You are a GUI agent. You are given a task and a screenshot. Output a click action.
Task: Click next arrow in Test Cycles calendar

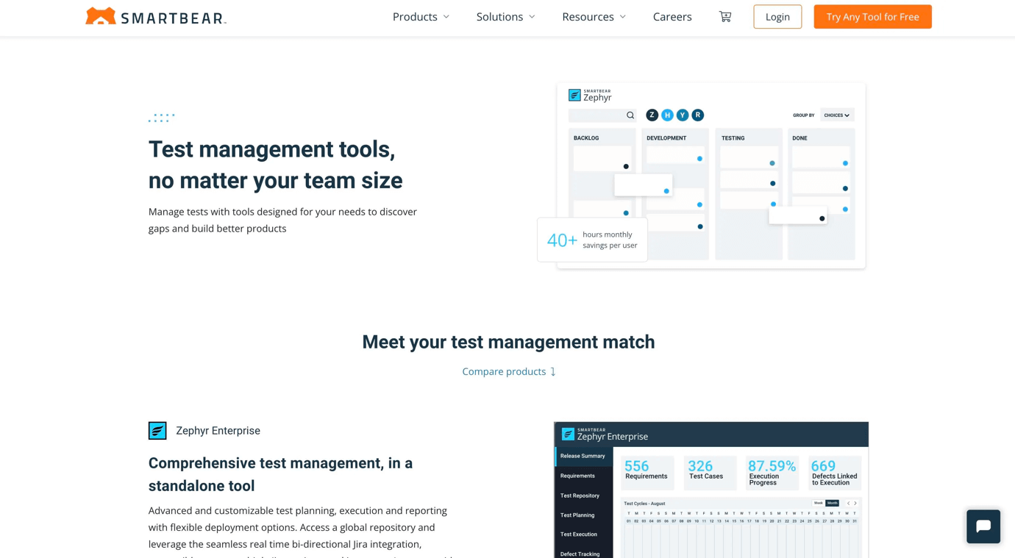coord(855,504)
